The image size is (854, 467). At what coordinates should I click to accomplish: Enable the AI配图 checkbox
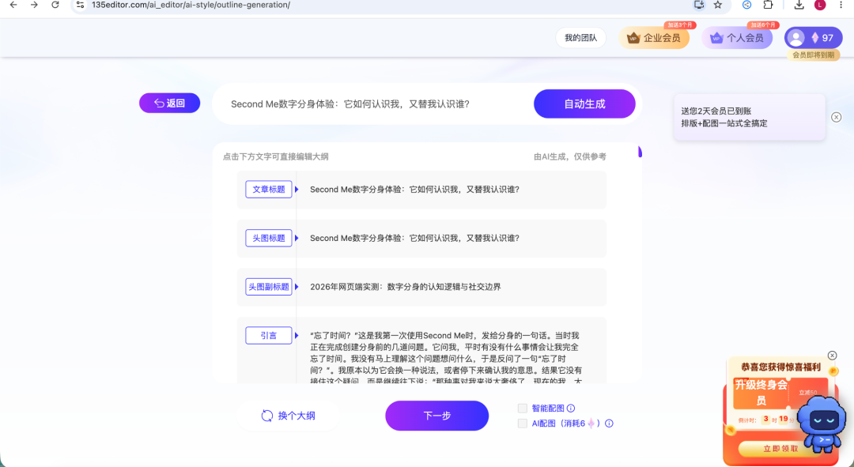pyautogui.click(x=523, y=424)
